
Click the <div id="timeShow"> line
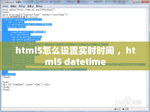click(26, 84)
